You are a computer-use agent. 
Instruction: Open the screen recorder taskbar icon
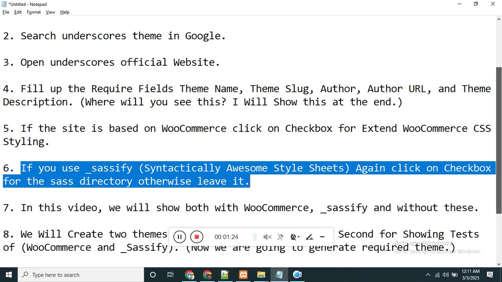pyautogui.click(x=297, y=275)
